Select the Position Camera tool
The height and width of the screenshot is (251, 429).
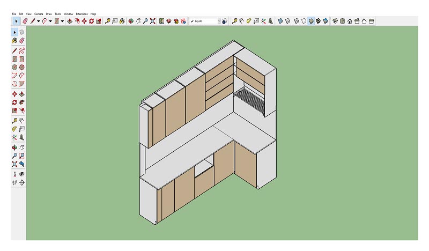click(14, 174)
